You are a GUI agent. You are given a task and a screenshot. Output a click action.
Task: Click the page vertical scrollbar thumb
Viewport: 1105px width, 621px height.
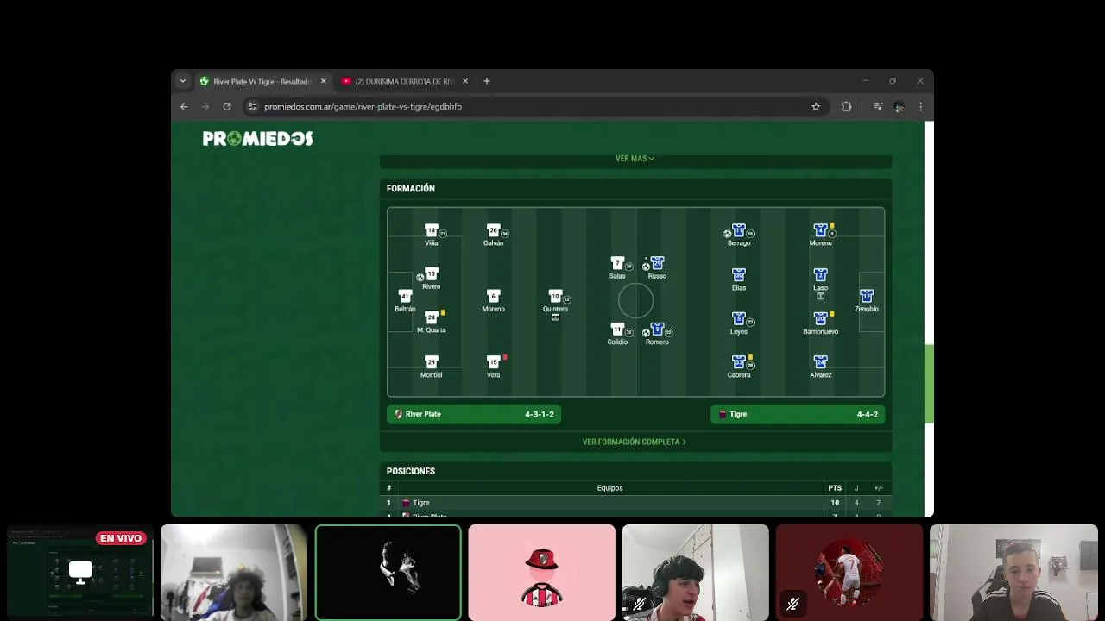[929, 384]
